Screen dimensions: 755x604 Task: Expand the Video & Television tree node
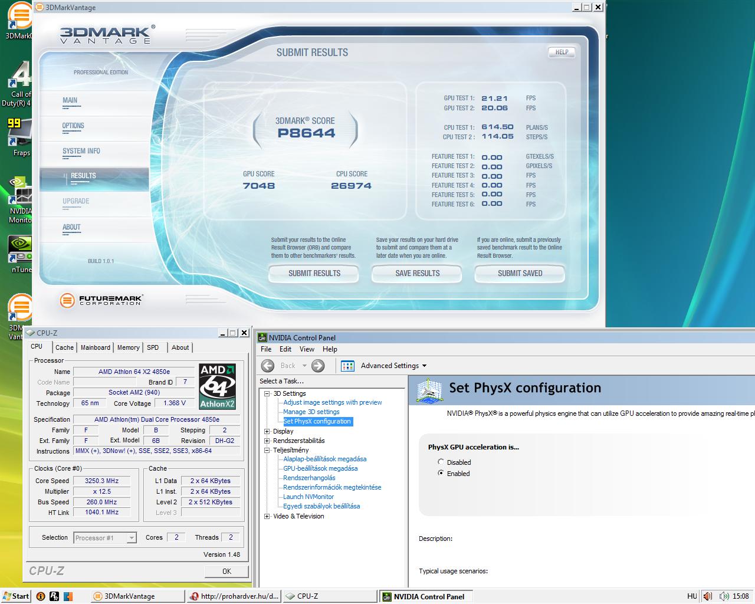[267, 516]
